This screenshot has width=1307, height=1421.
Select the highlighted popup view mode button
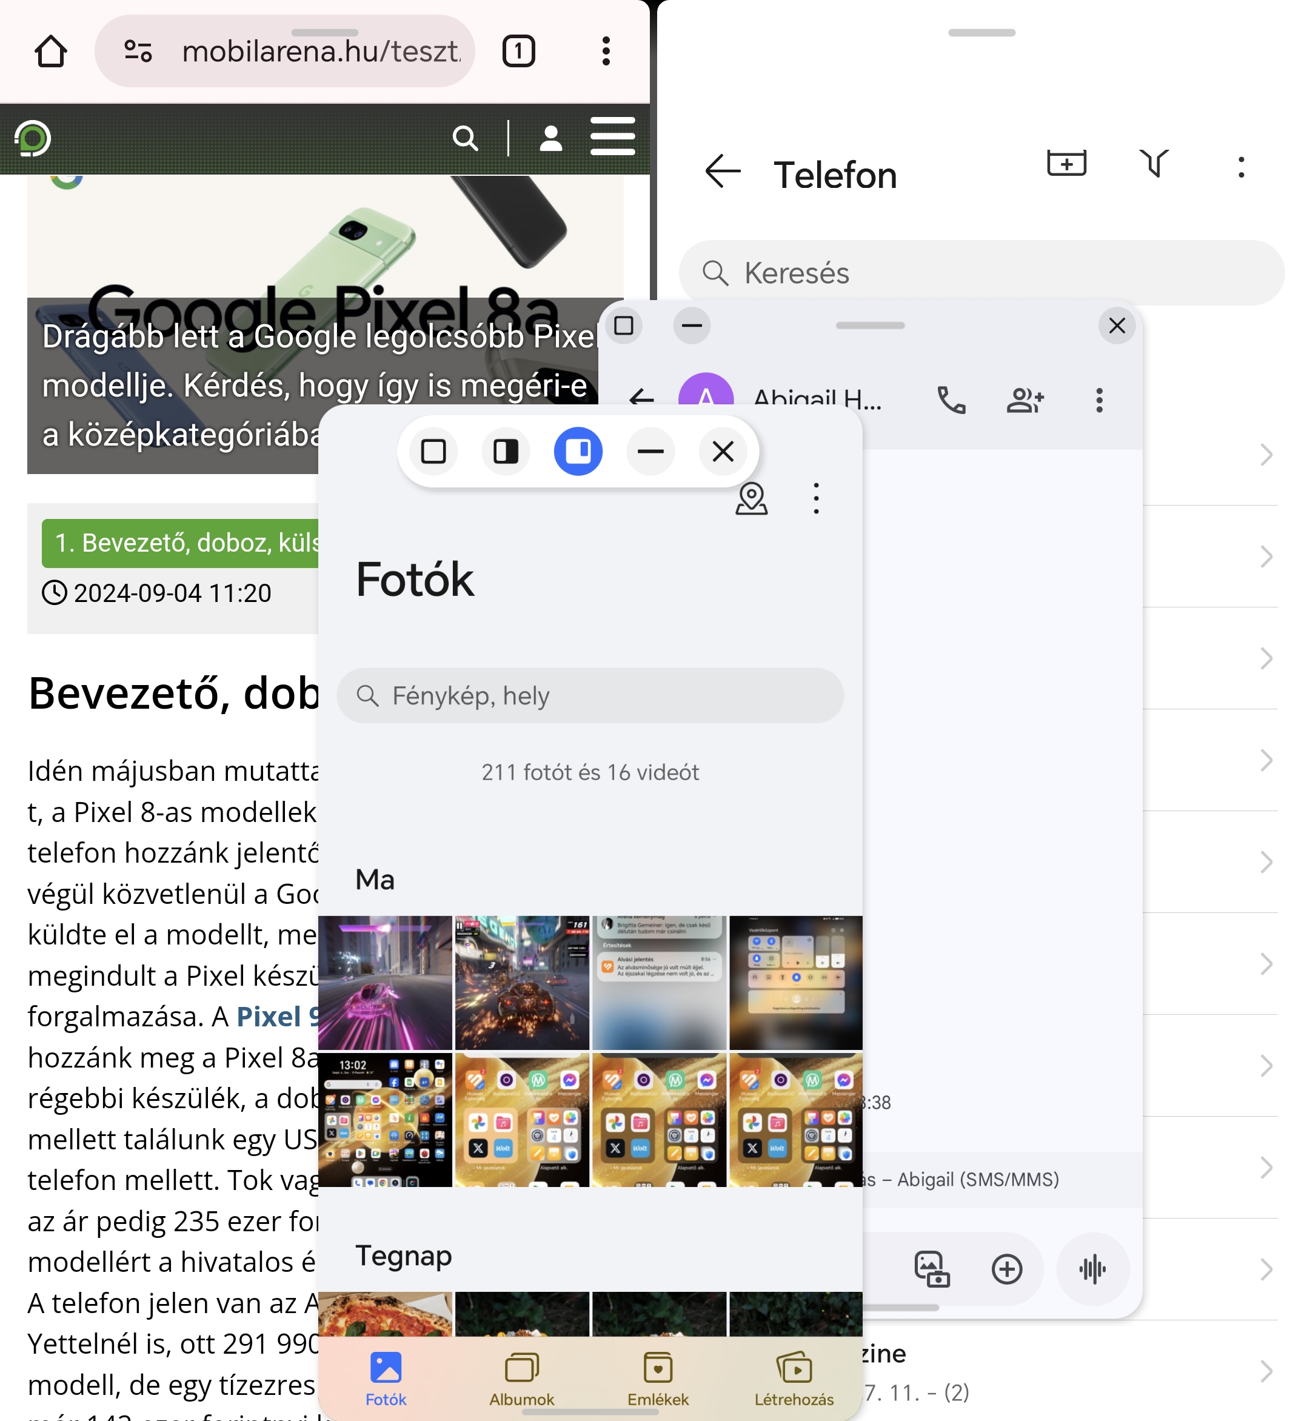click(x=578, y=451)
